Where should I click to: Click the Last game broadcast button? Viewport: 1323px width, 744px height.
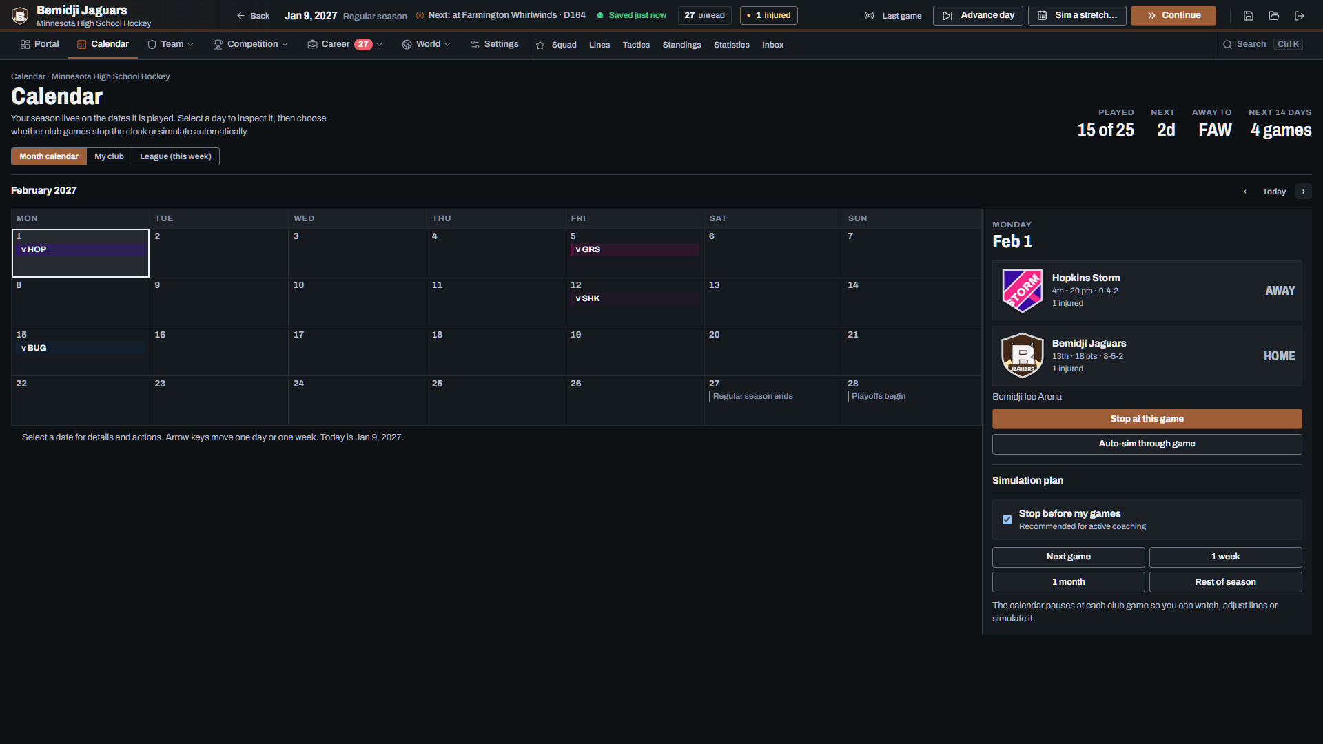click(x=893, y=16)
